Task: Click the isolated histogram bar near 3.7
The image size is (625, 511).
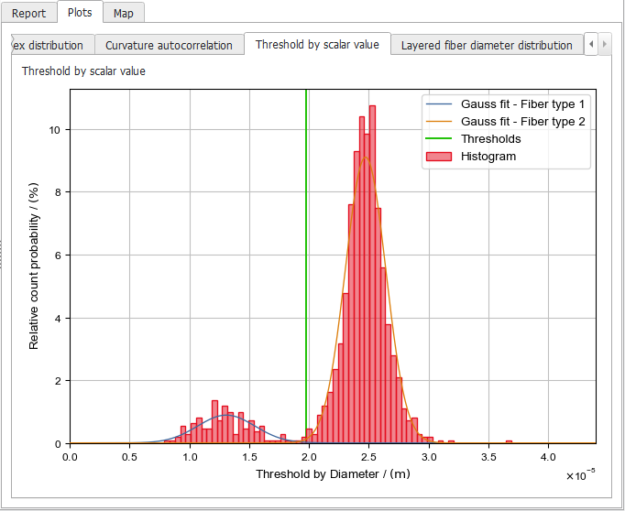Action: pyautogui.click(x=509, y=441)
